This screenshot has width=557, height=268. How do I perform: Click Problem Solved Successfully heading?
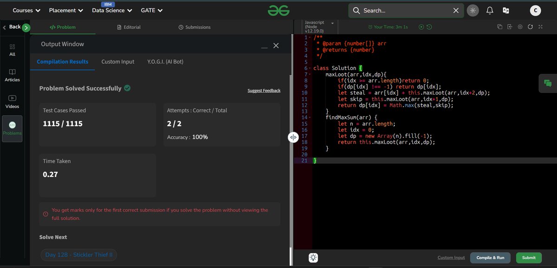click(80, 88)
